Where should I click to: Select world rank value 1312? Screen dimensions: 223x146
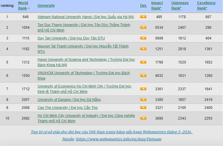(x=26, y=62)
